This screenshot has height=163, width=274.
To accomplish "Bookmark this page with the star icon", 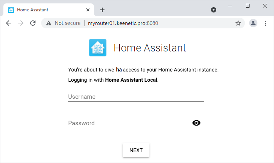I will (x=238, y=23).
